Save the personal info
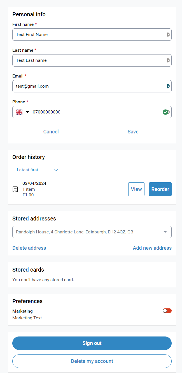 pyautogui.click(x=133, y=132)
